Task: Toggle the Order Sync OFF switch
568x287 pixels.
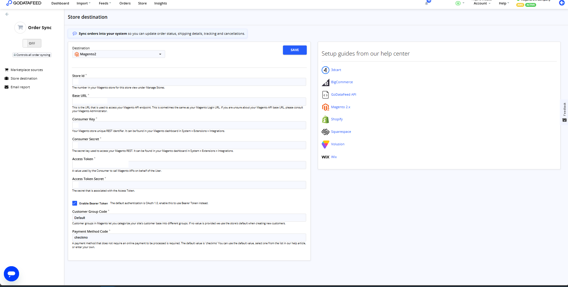Action: (x=32, y=43)
